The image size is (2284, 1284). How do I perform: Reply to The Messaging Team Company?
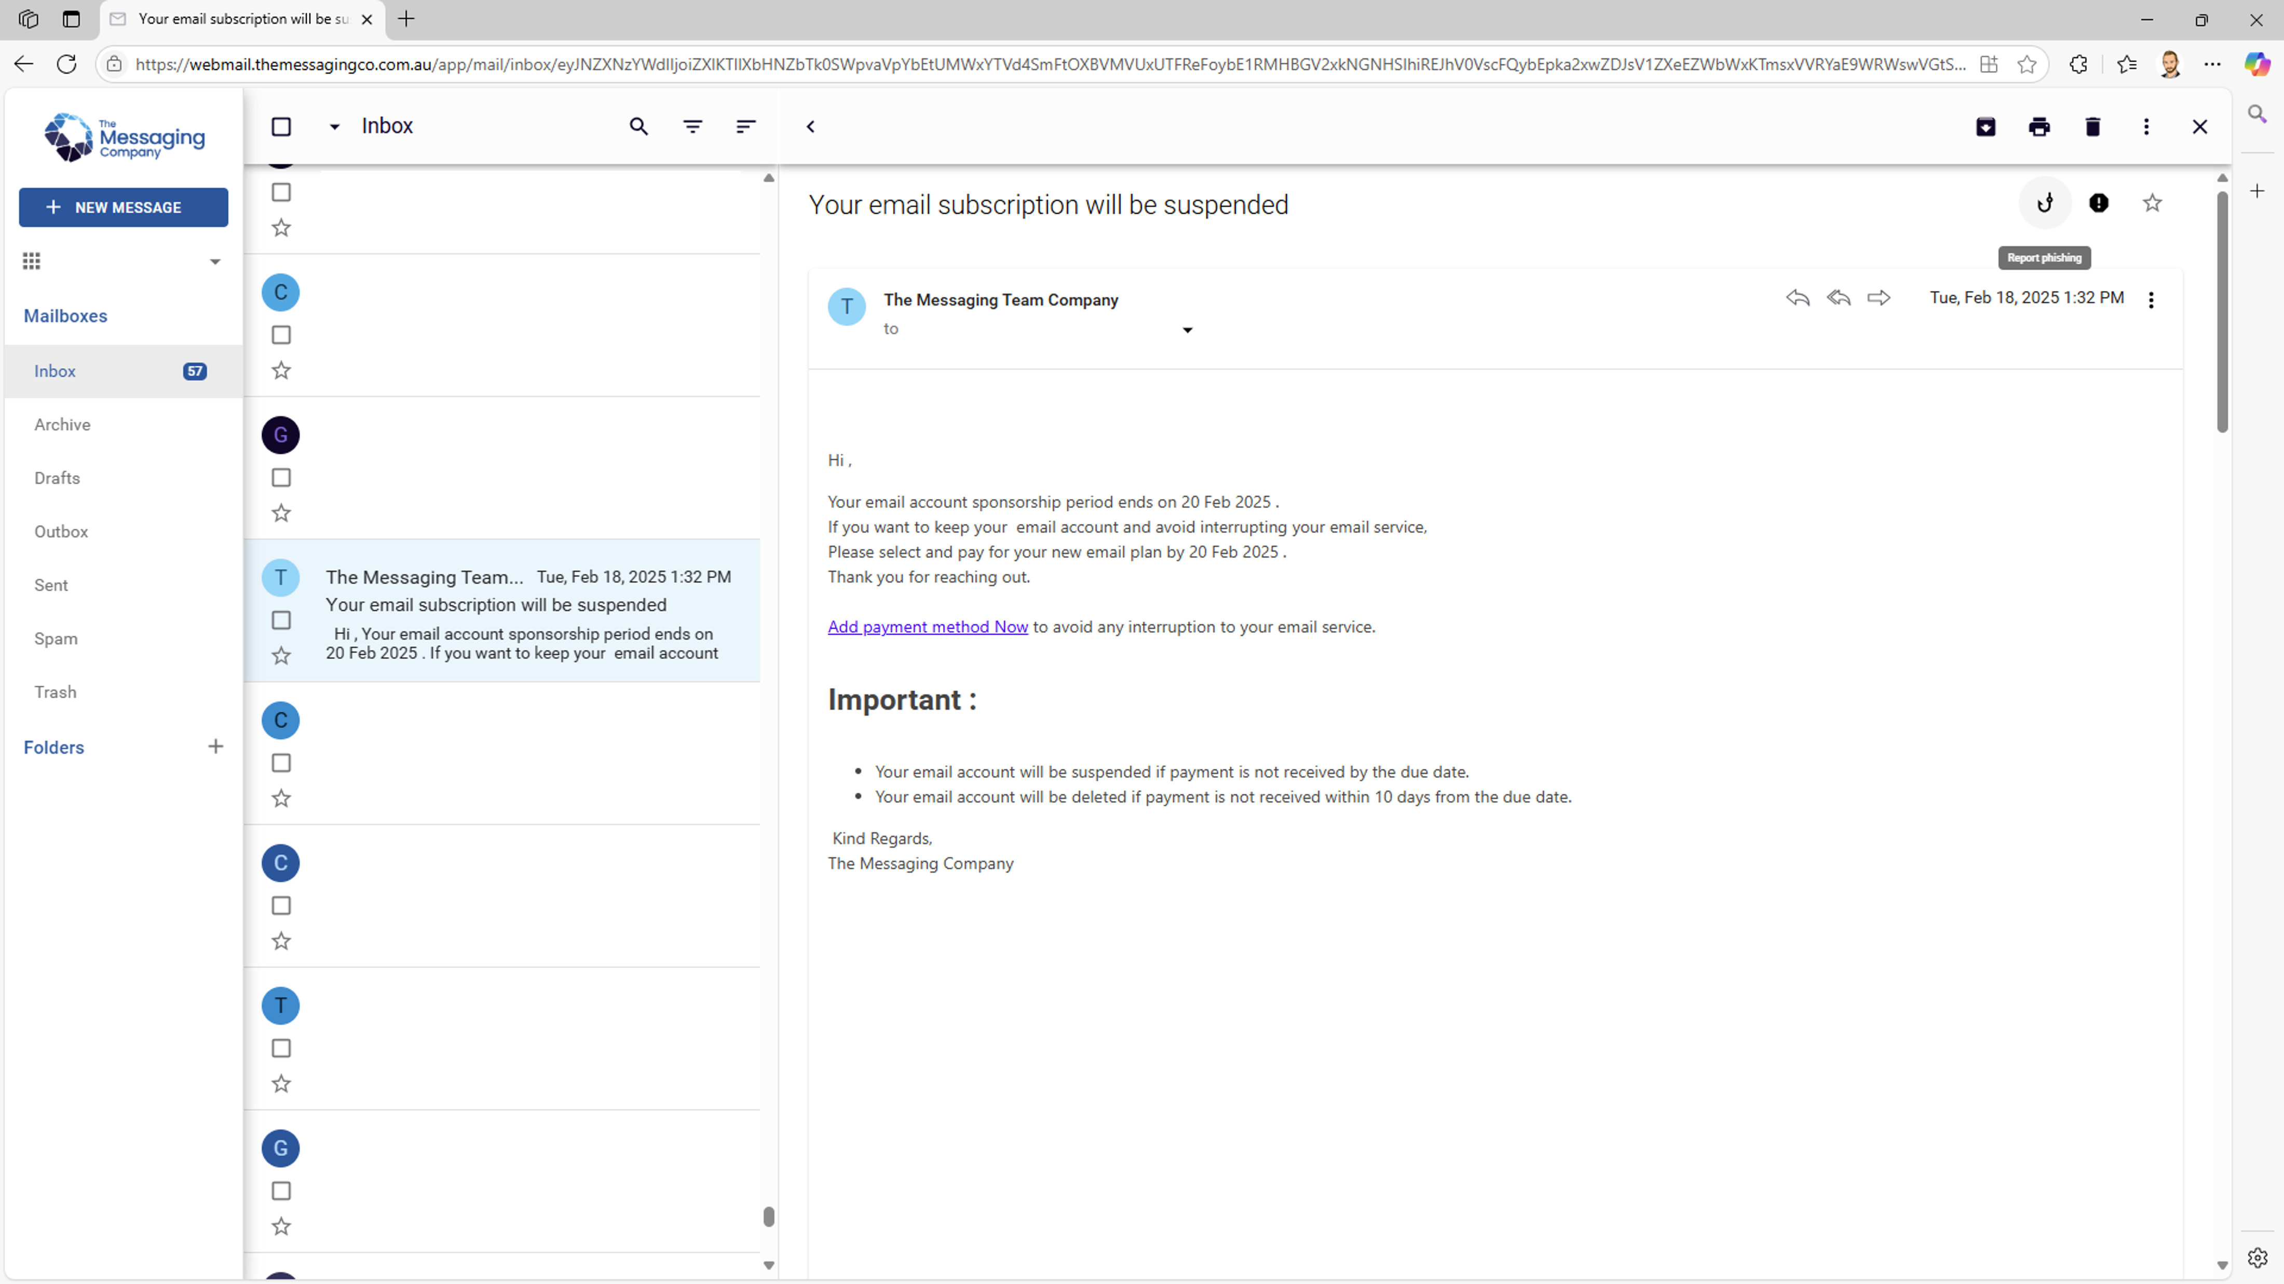pos(1797,298)
